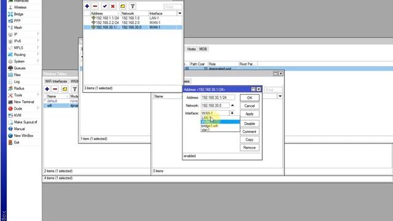The image size is (393, 221).
Task: Enable address with blue checkmark icon
Action: point(105,6)
